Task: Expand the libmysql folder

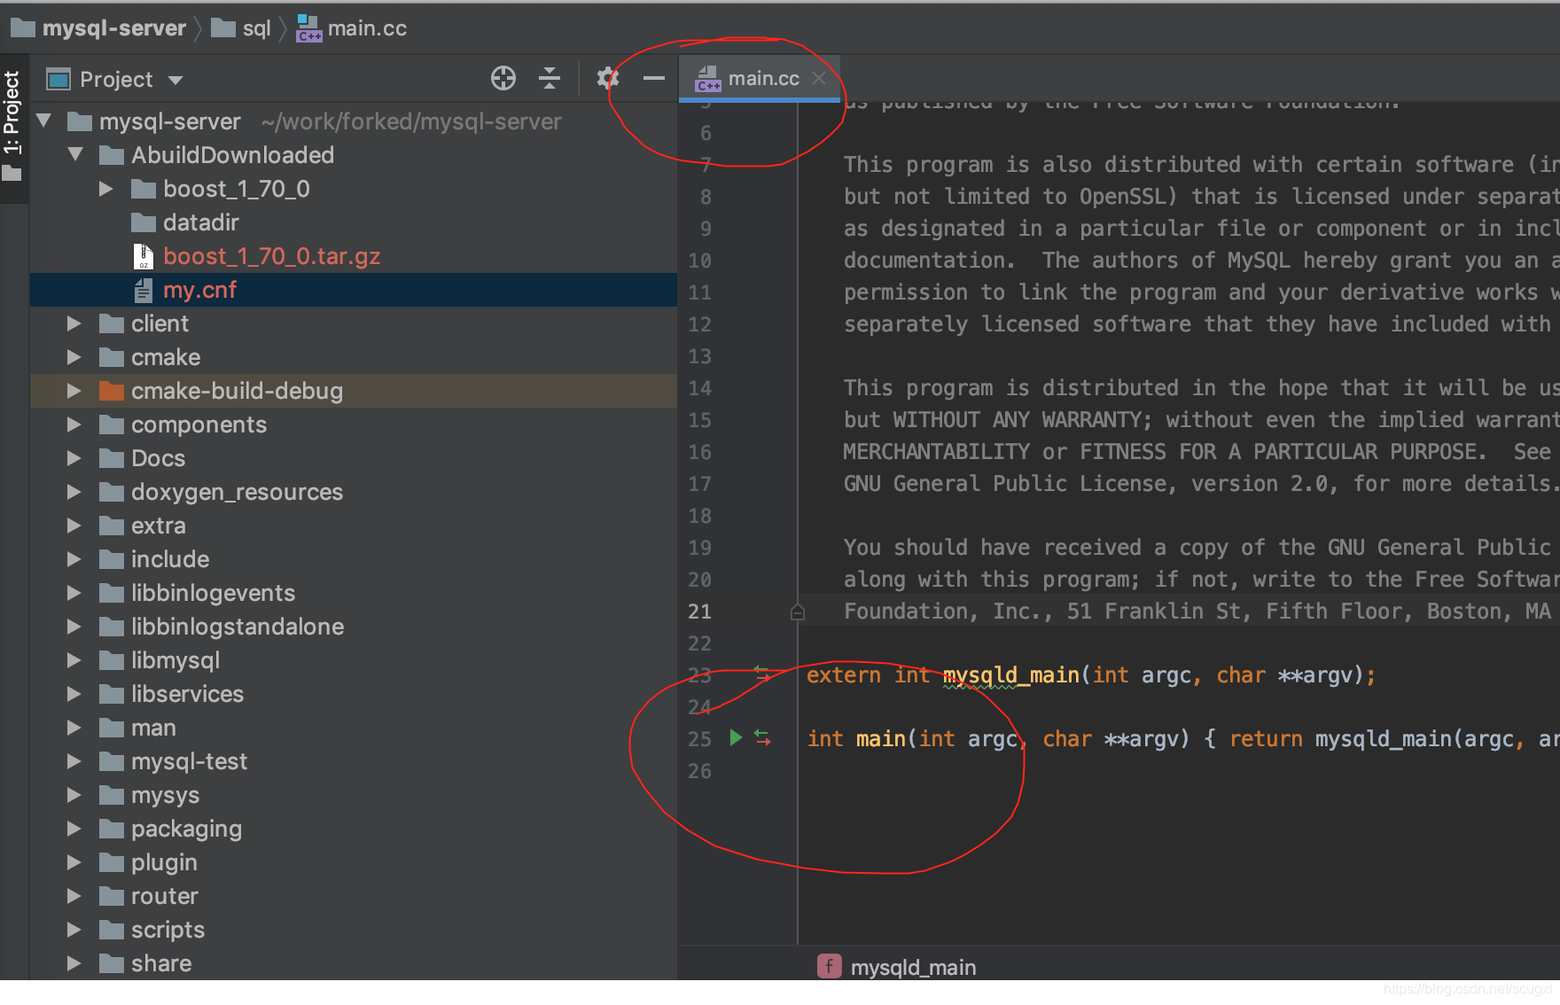Action: click(74, 660)
